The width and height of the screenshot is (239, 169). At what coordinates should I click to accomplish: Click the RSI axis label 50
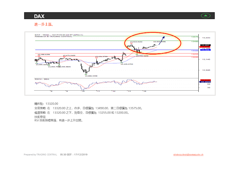click(x=209, y=84)
